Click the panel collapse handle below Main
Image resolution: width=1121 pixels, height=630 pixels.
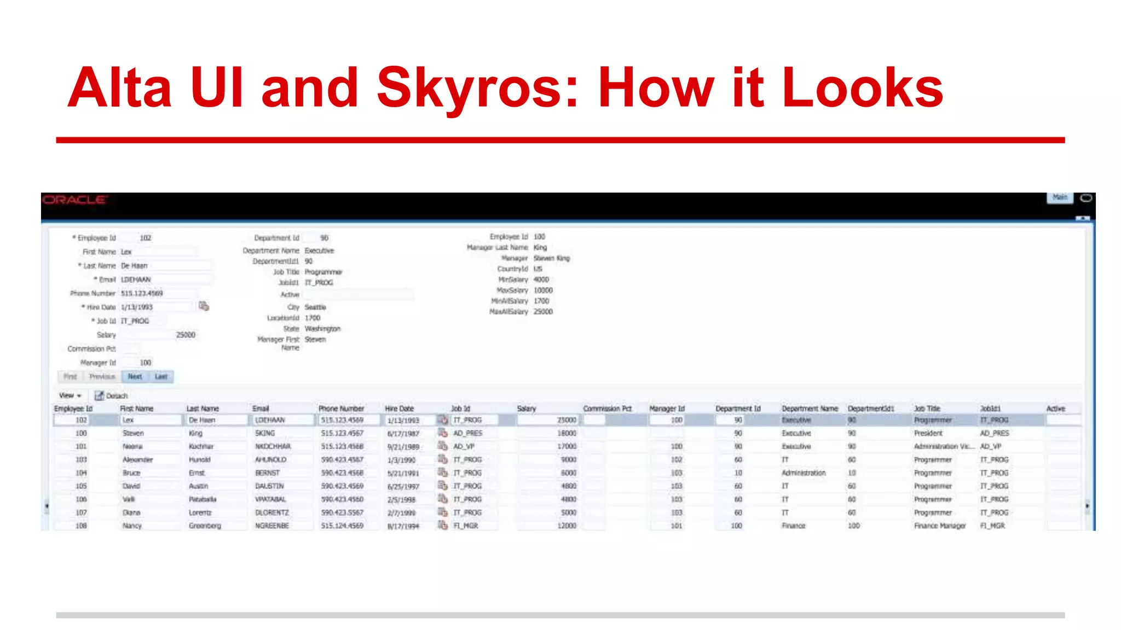click(x=1083, y=218)
